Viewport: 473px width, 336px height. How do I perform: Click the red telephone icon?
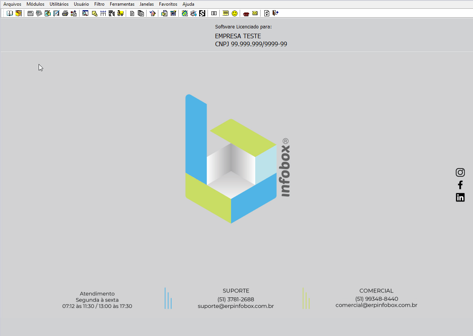click(x=246, y=13)
